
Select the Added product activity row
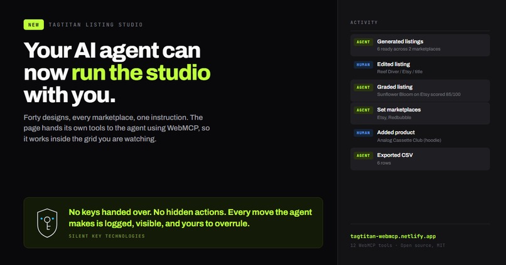(x=420, y=136)
